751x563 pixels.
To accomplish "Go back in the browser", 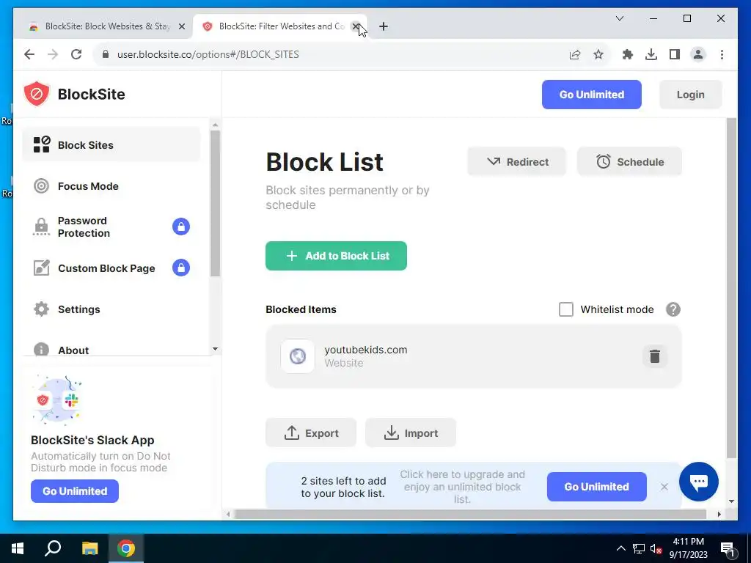I will pos(29,54).
